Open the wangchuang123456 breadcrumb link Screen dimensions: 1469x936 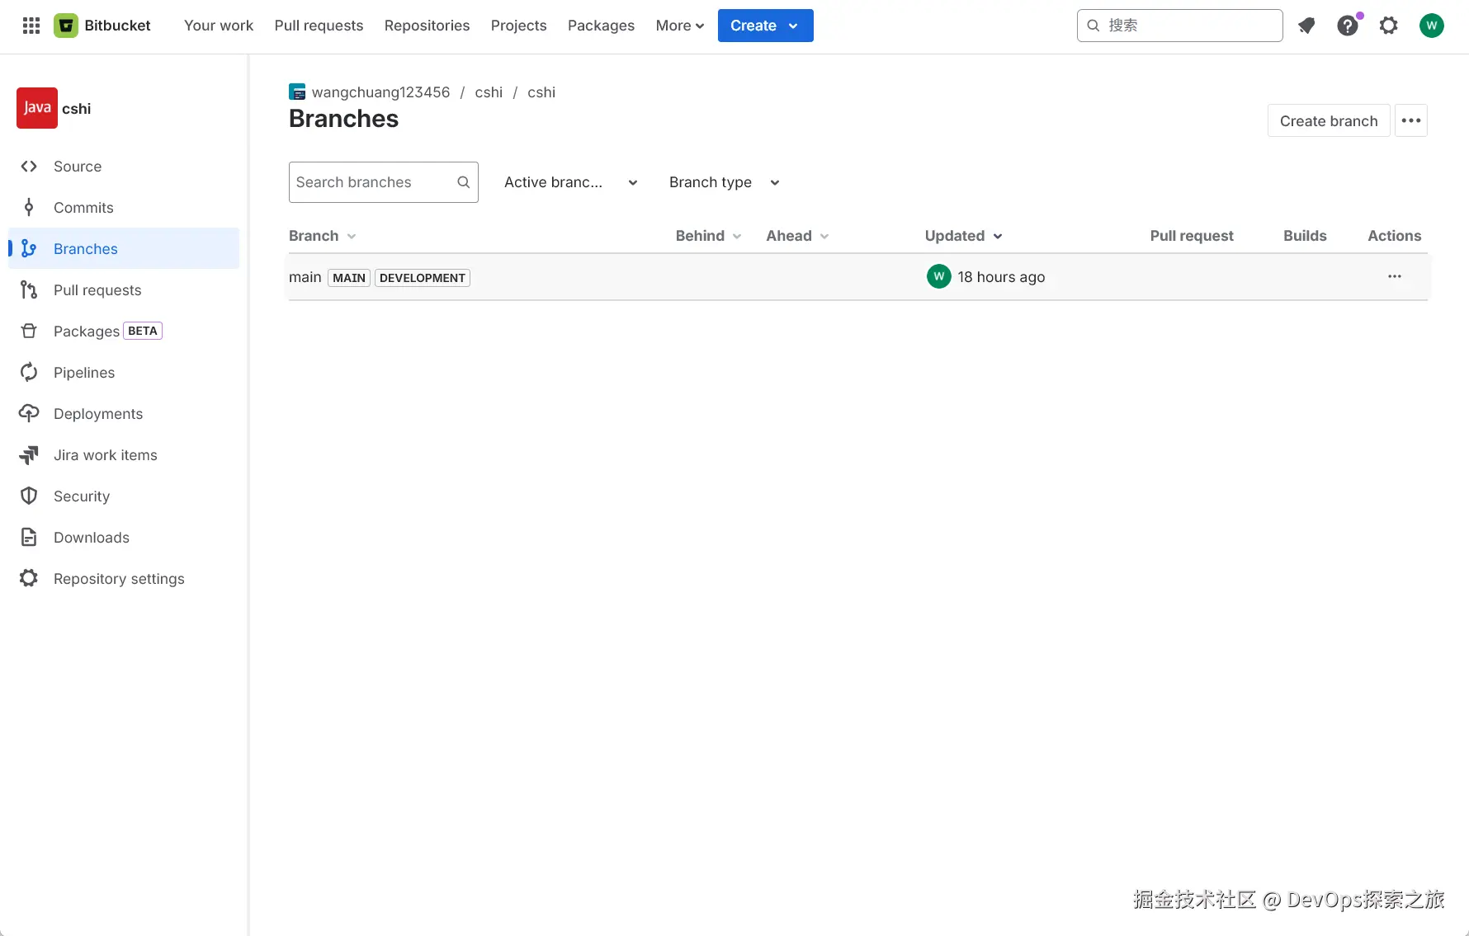click(380, 92)
